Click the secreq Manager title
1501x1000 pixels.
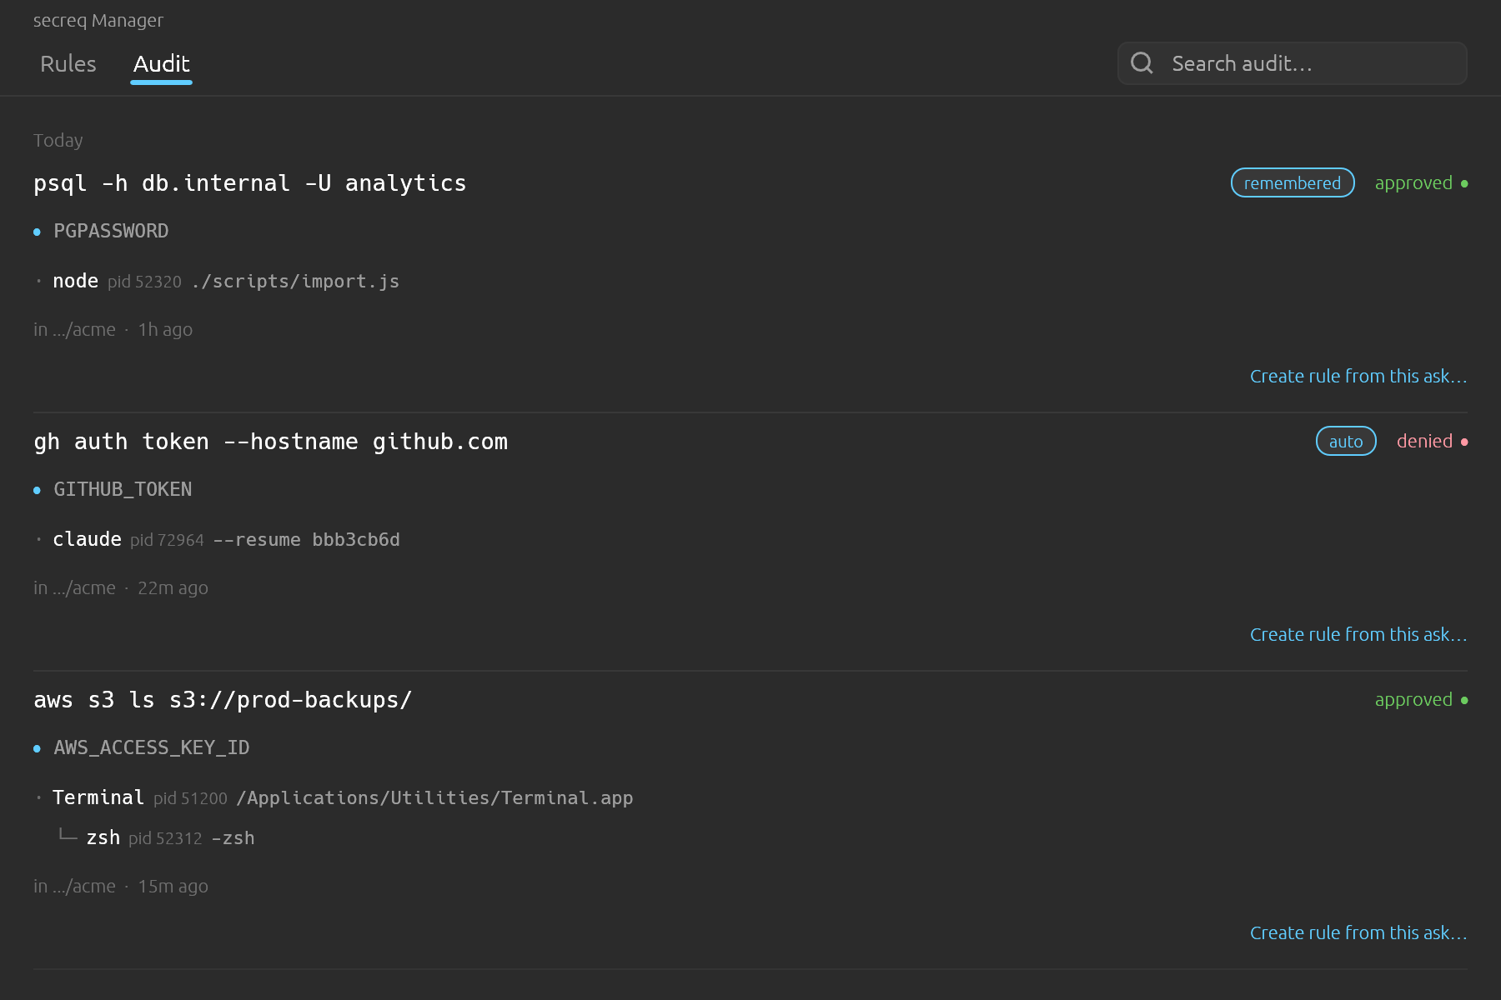pos(98,20)
